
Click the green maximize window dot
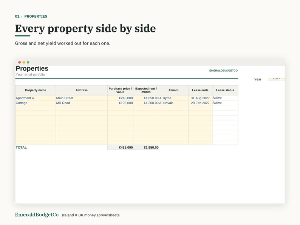pyautogui.click(x=28, y=62)
